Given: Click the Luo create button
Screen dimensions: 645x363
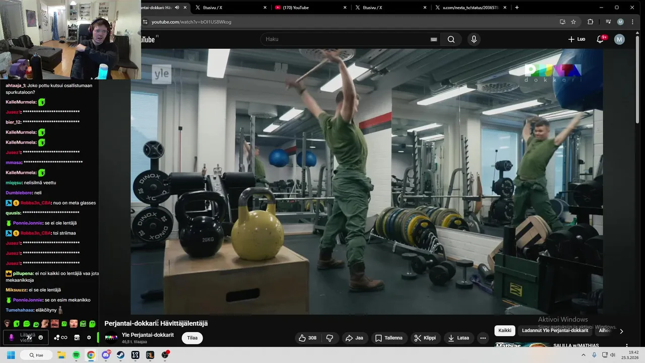Looking at the screenshot, I should (x=576, y=39).
